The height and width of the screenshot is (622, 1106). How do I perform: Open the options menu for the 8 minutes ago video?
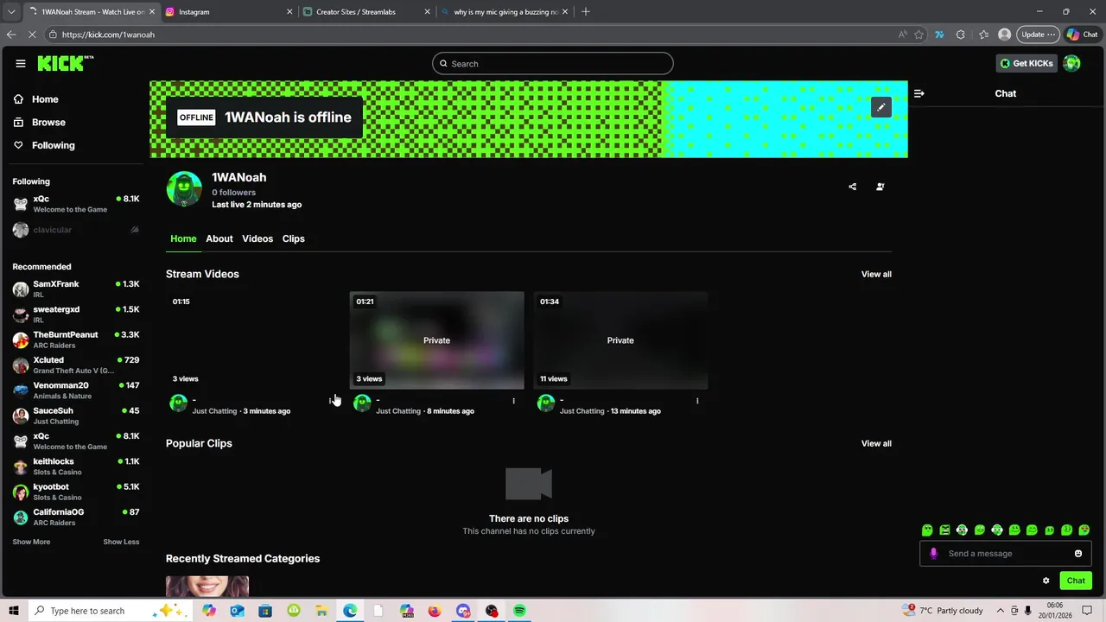coord(513,401)
